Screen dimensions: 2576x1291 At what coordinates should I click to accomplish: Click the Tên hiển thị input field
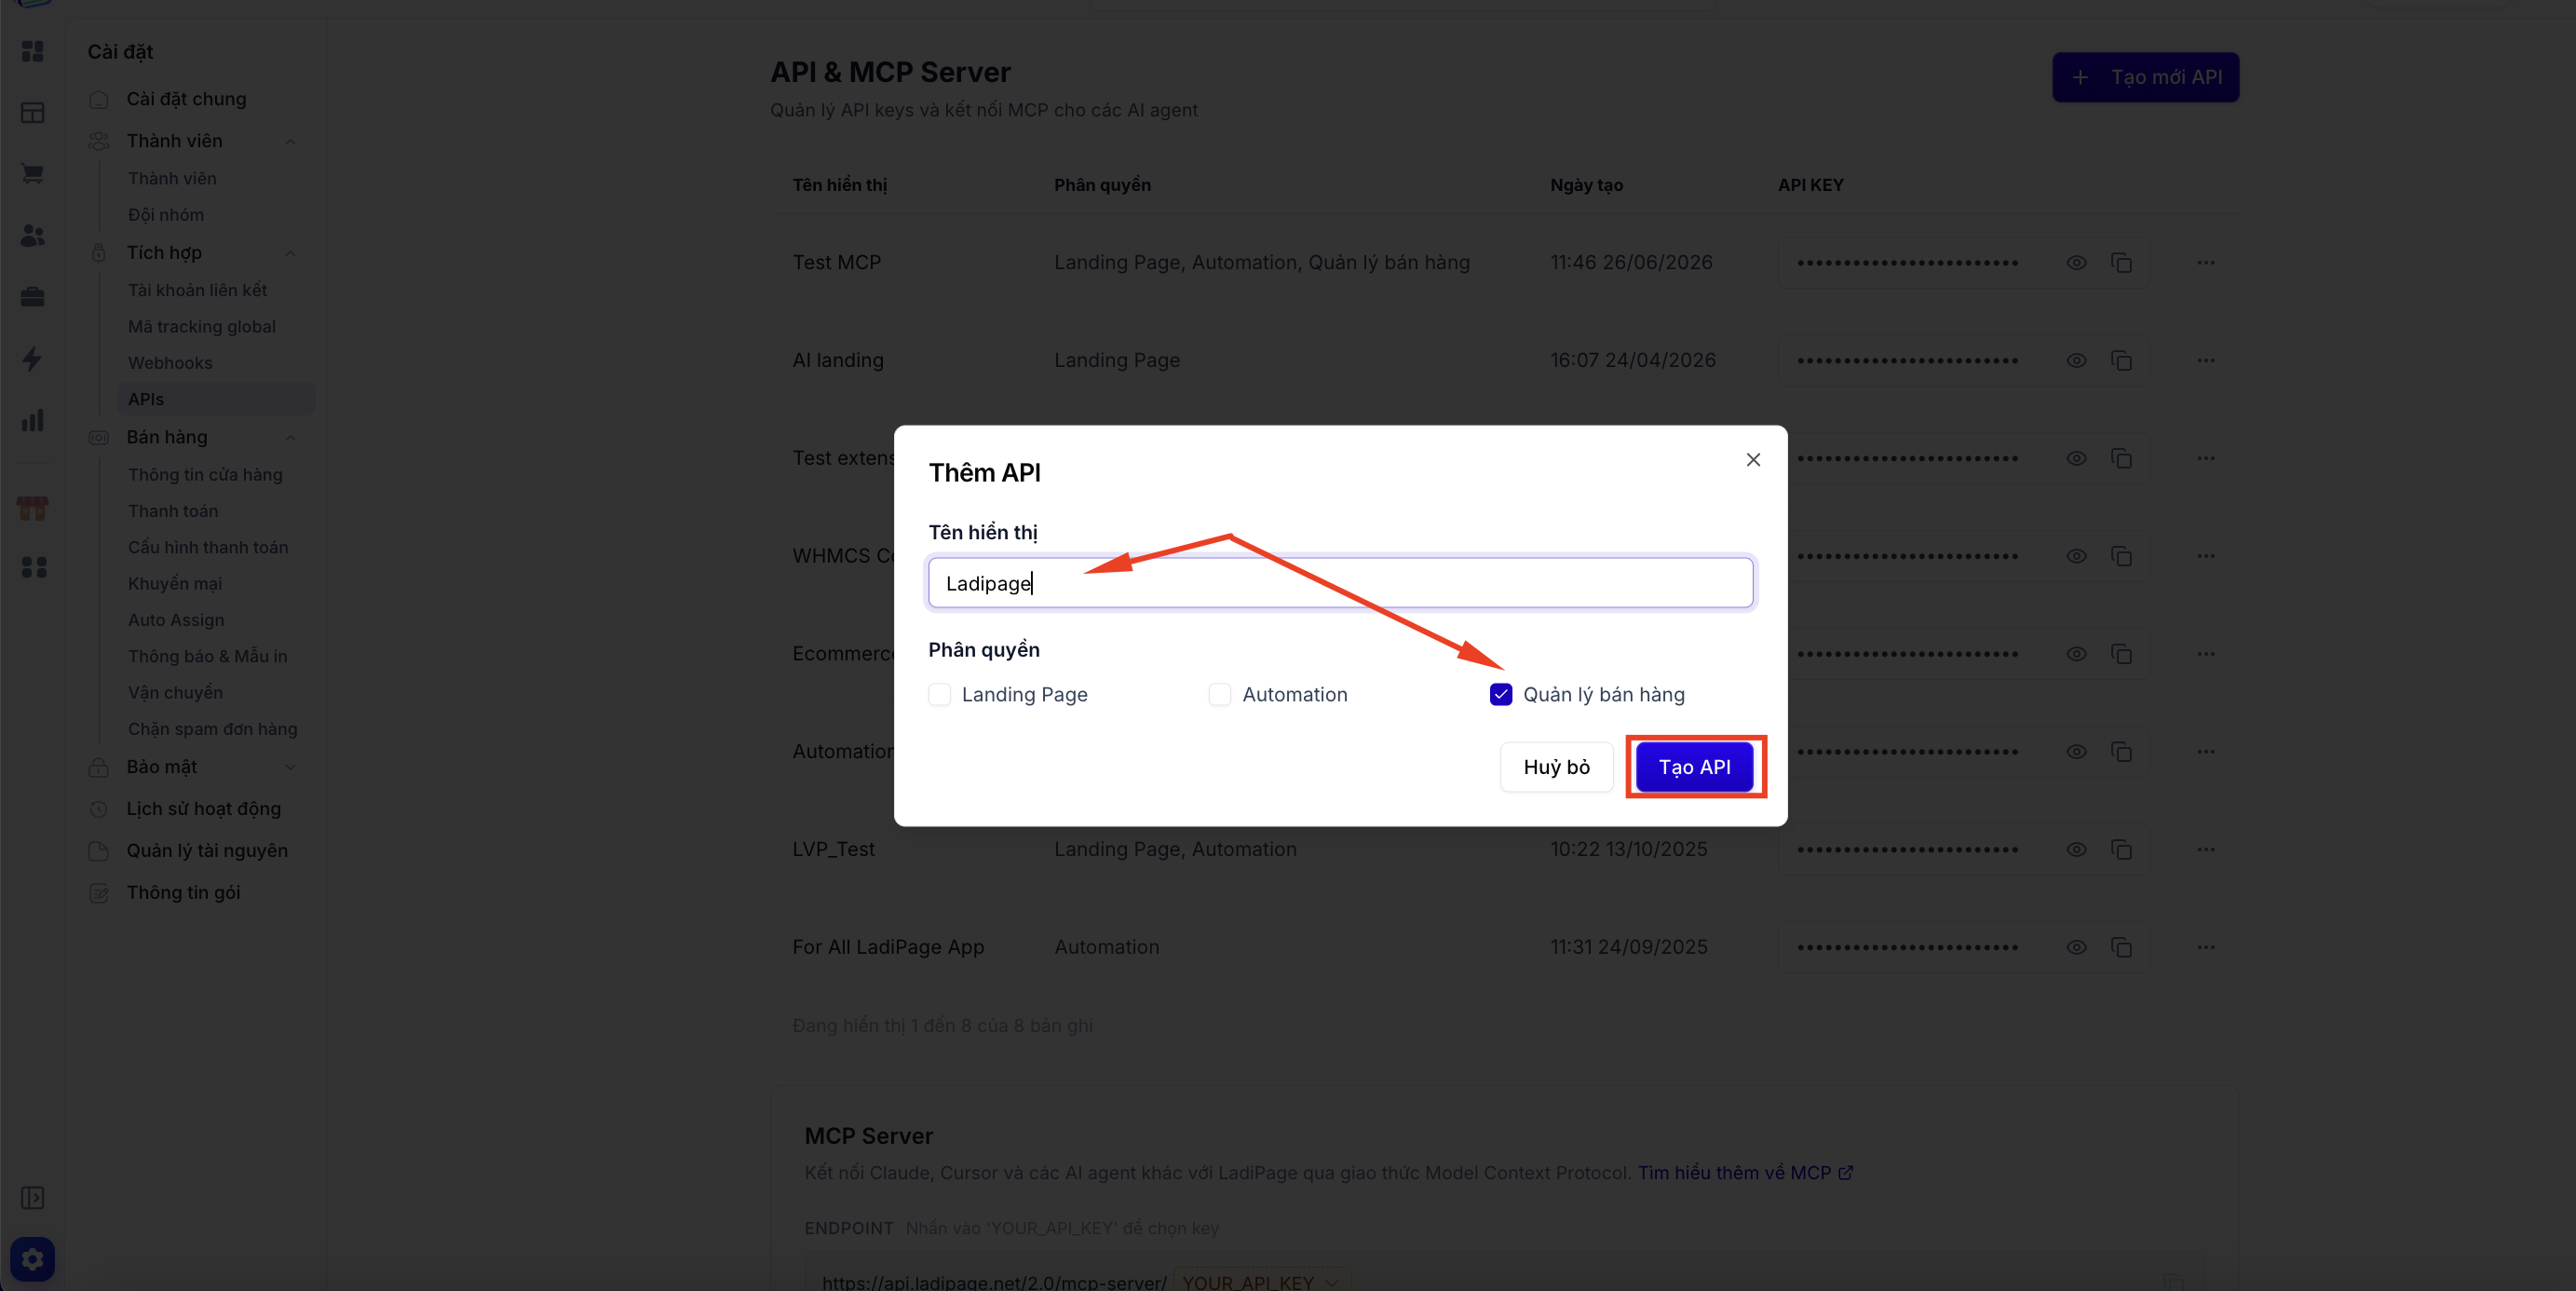point(1340,583)
